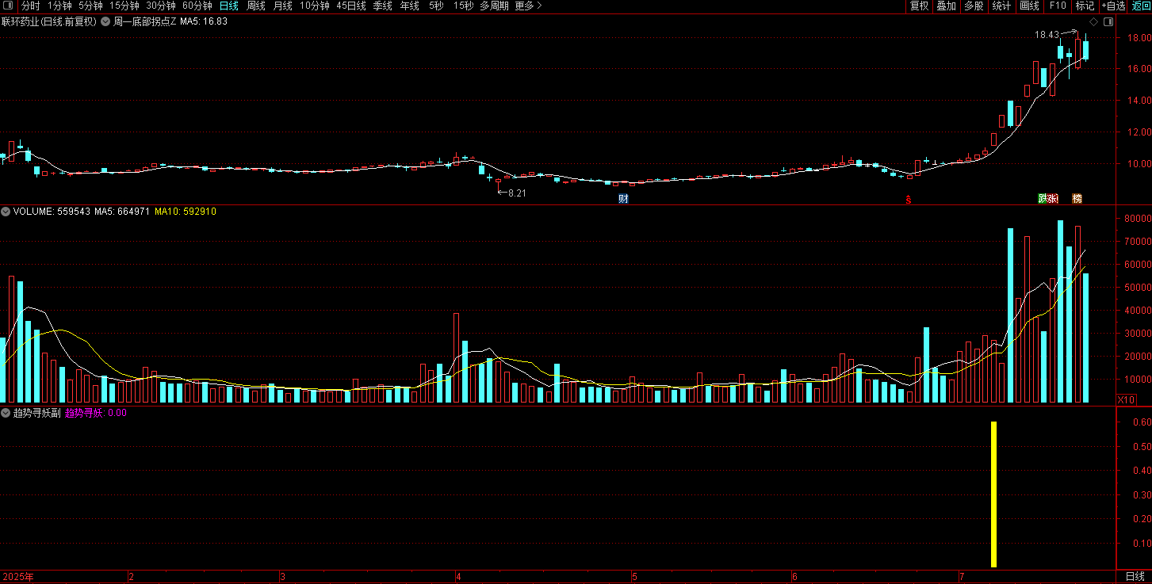
Task: Select the 30分钟 period
Action: coord(161,6)
